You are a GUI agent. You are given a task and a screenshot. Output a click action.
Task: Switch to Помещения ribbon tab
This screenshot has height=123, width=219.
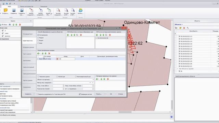(44, 6)
